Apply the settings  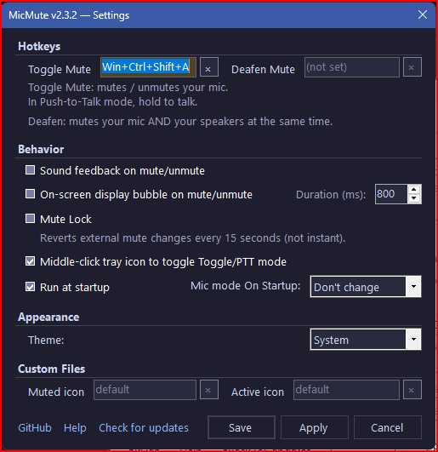tap(315, 427)
